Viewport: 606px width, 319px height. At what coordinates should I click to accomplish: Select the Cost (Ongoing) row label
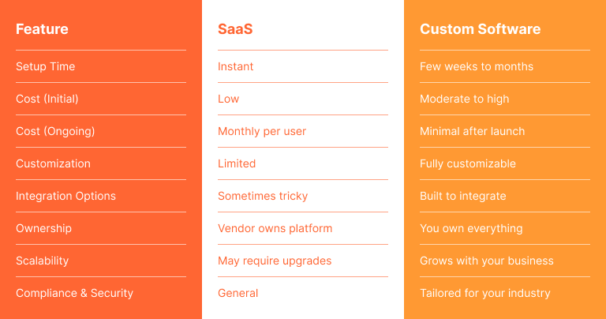55,131
